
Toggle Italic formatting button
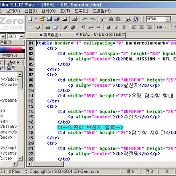[117, 27]
